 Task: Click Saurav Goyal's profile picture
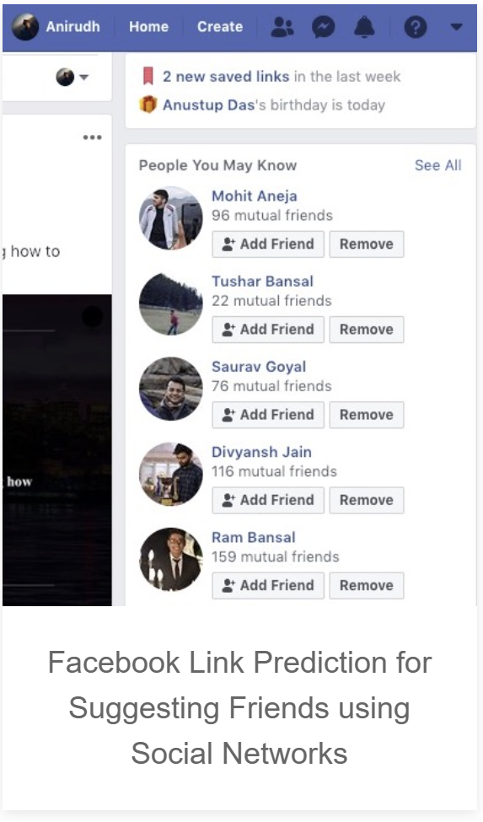coord(171,389)
